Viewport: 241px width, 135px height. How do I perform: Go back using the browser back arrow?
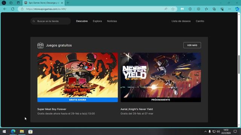pos(5,9)
